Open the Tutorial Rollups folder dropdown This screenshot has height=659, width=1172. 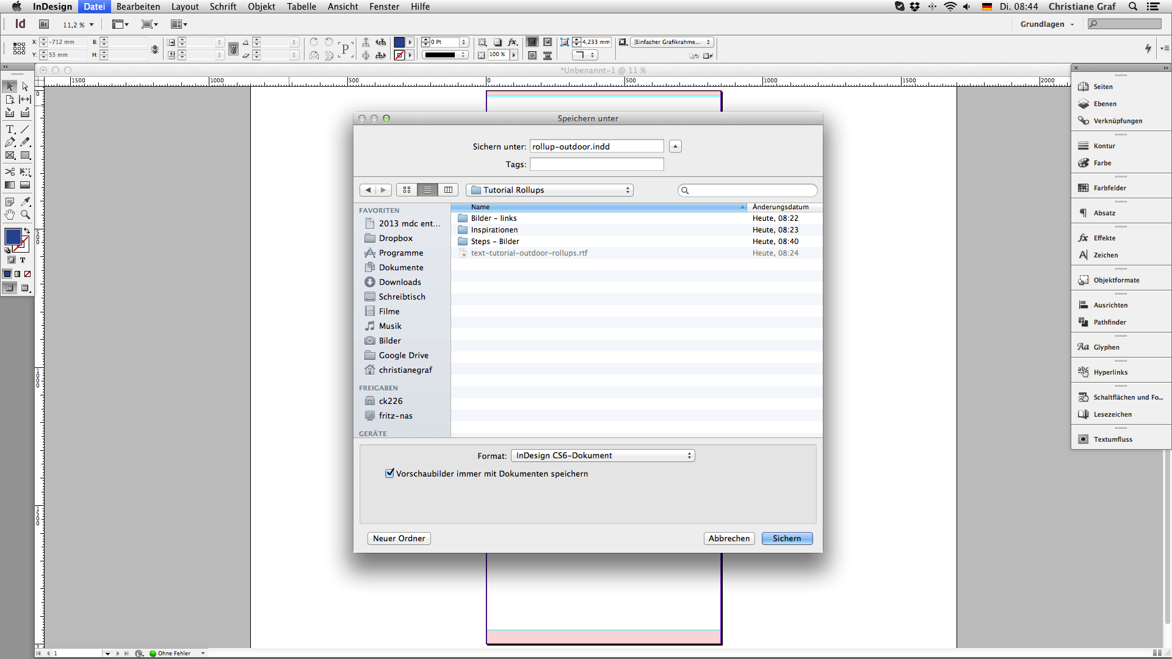pyautogui.click(x=549, y=190)
